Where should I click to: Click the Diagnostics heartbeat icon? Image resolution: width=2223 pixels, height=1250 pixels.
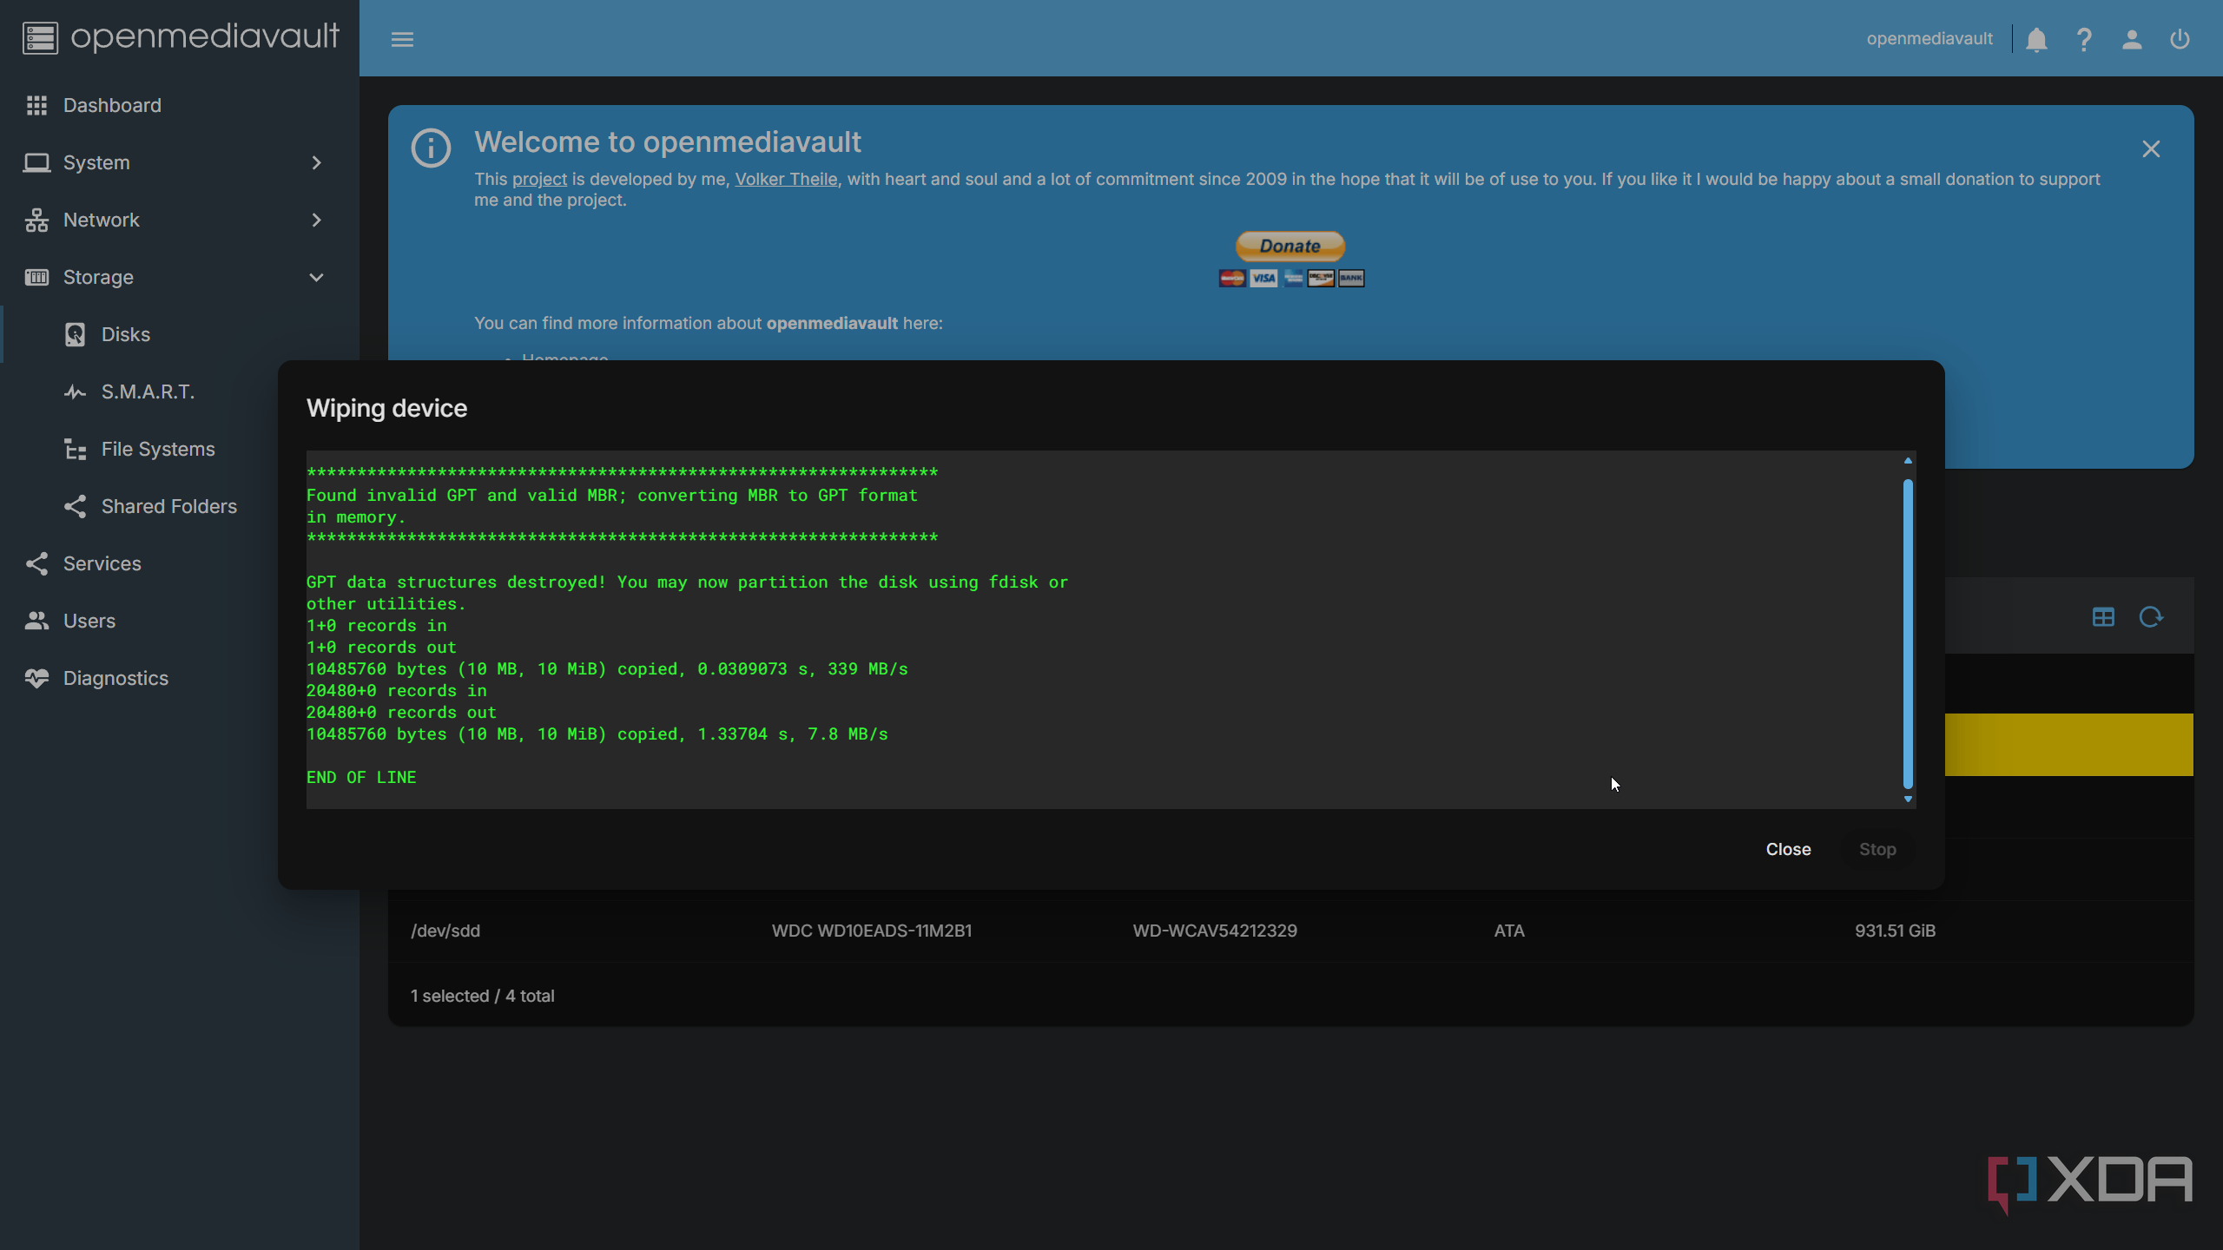(x=36, y=678)
